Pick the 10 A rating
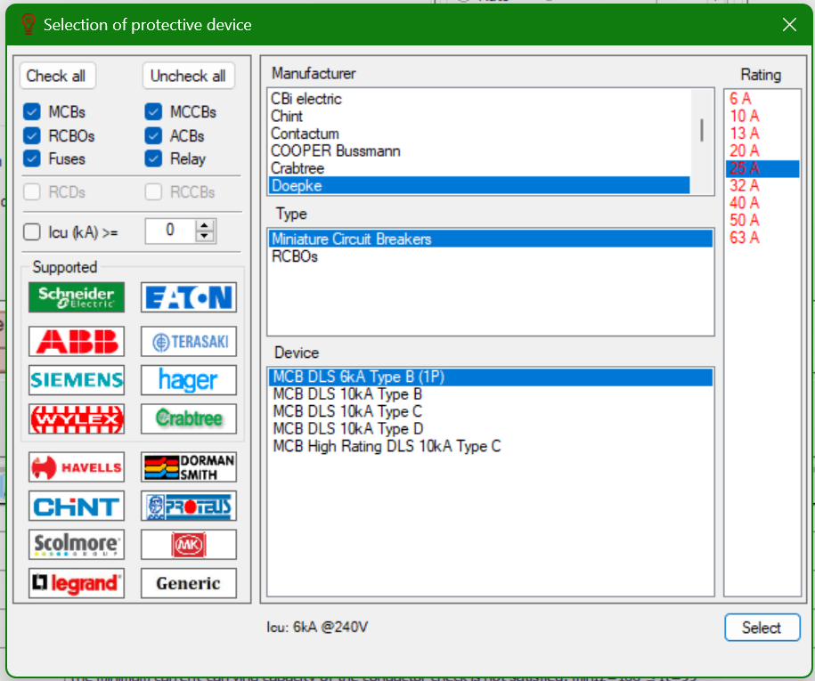This screenshot has height=681, width=815. coord(762,116)
